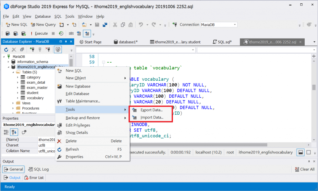The height and width of the screenshot is (191, 318).
Task: Open the New Item dropdown arrow
Action: [68, 25]
